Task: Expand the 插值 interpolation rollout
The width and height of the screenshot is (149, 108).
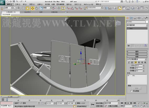Action: click(x=137, y=54)
